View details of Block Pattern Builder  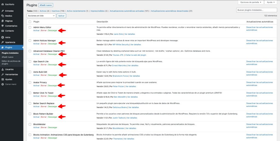click(x=132, y=118)
